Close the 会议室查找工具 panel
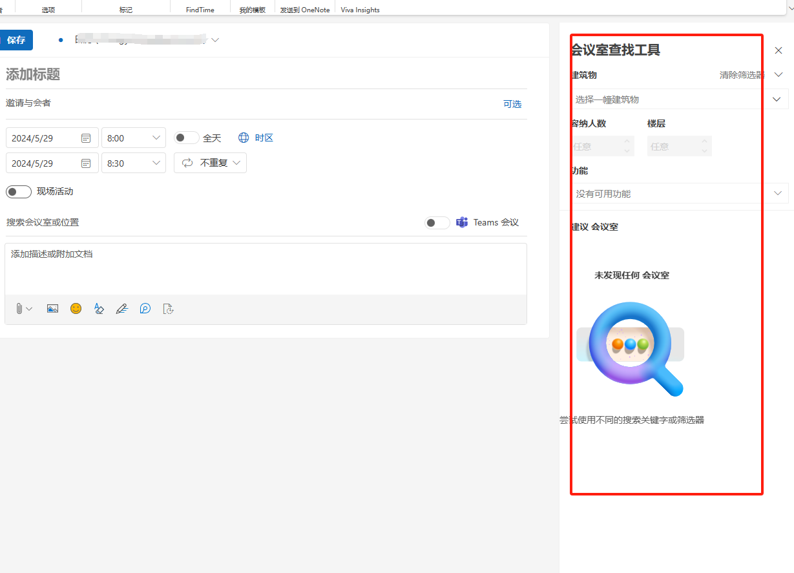Image resolution: width=794 pixels, height=573 pixels. tap(778, 50)
